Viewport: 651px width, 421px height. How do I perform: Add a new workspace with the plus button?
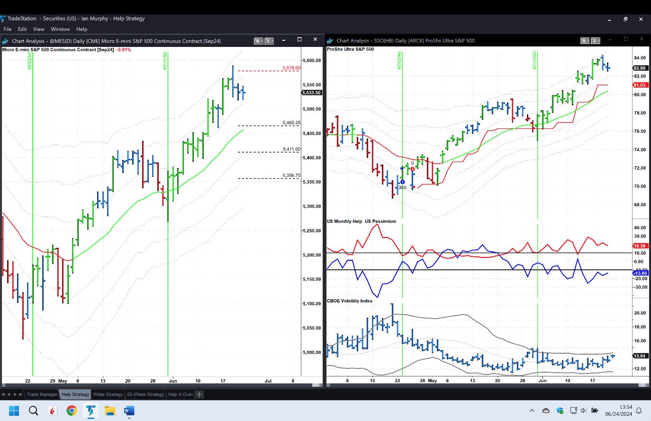pos(199,394)
